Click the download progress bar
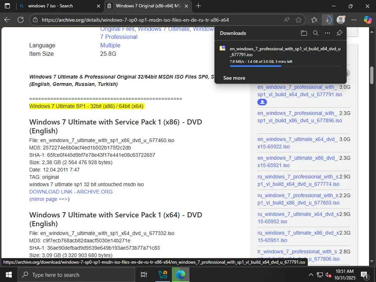 285,66
